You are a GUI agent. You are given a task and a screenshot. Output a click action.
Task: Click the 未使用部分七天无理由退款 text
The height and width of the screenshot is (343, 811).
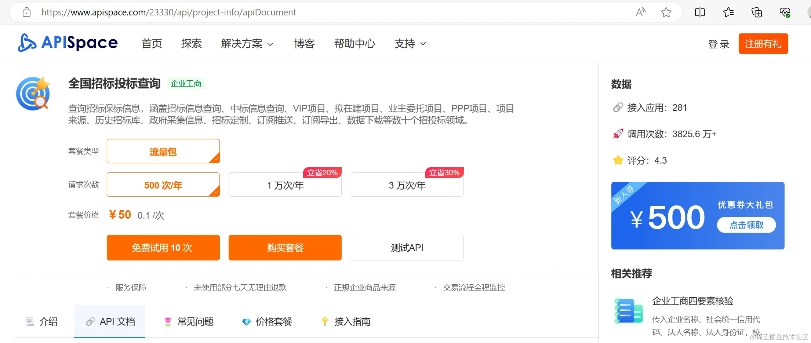[240, 288]
